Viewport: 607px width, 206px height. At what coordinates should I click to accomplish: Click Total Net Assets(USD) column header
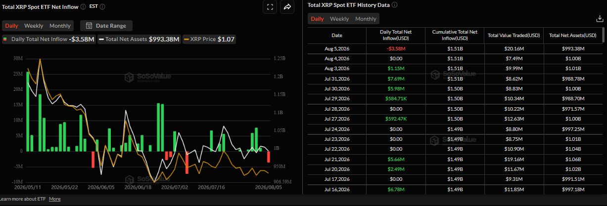point(572,36)
